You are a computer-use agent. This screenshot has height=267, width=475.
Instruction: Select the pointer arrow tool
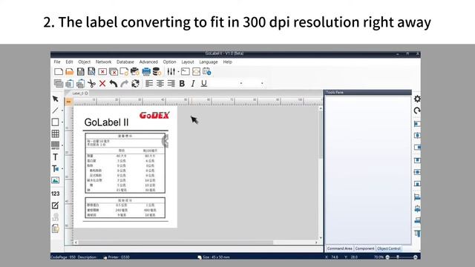click(x=56, y=99)
